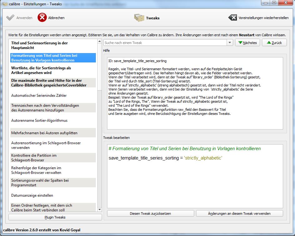The height and width of the screenshot is (236, 295).
Task: Click the green down arrow on Nächstes
Action: coord(240,42)
